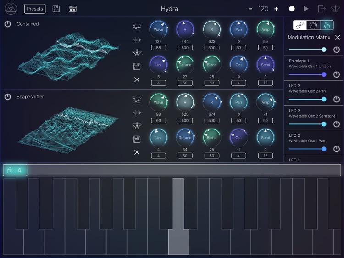Screen dimensions: 344x258
Task: Click the keyboard icon in top bar
Action: 72,9
